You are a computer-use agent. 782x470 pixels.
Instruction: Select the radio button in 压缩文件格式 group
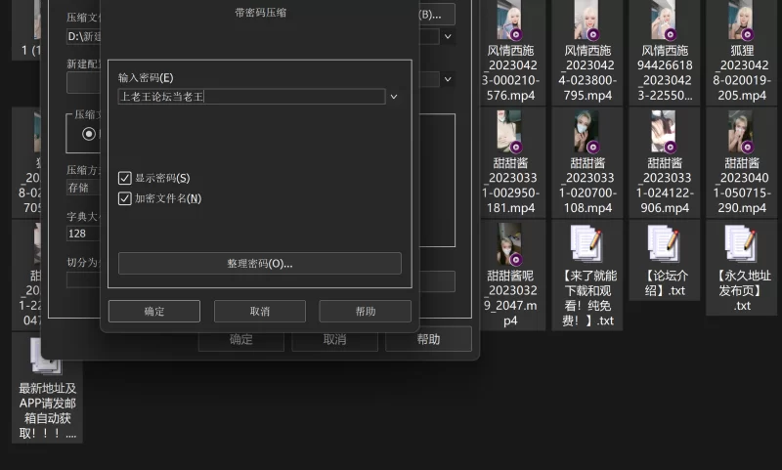click(x=89, y=134)
